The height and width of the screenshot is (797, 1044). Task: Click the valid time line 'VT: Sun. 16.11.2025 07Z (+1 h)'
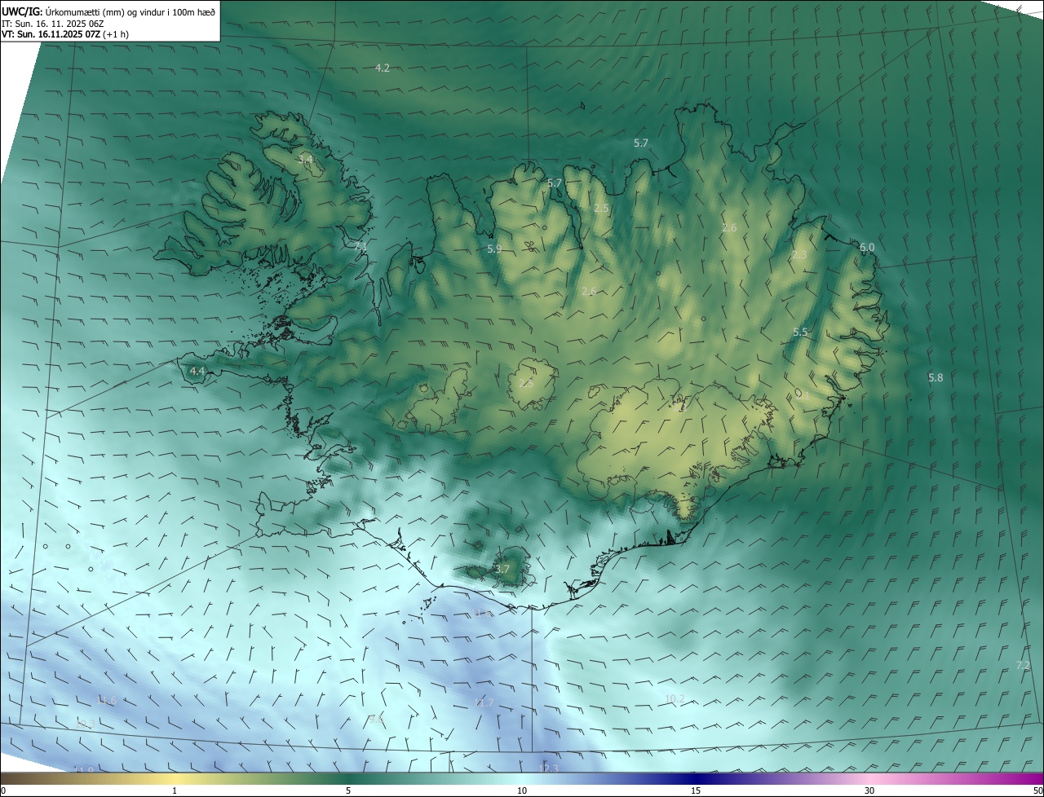tap(64, 34)
